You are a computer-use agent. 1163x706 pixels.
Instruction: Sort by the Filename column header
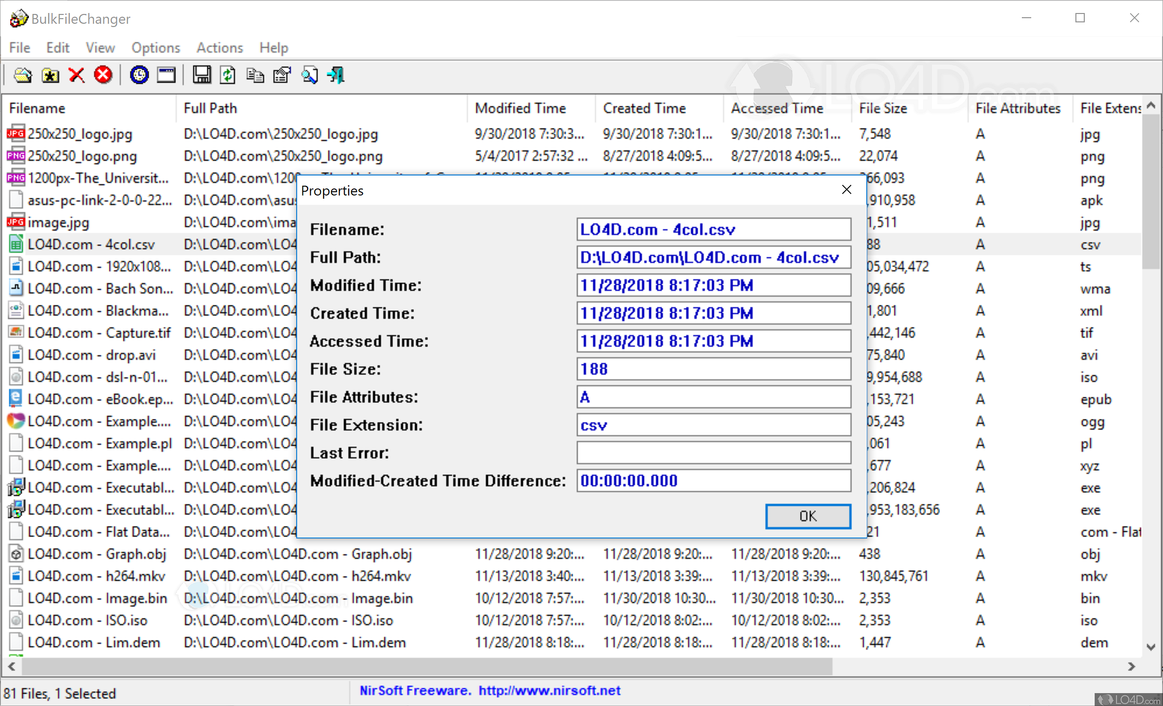pyautogui.click(x=90, y=108)
